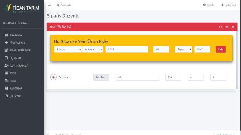Open the Limon product dropdown

coord(68,49)
